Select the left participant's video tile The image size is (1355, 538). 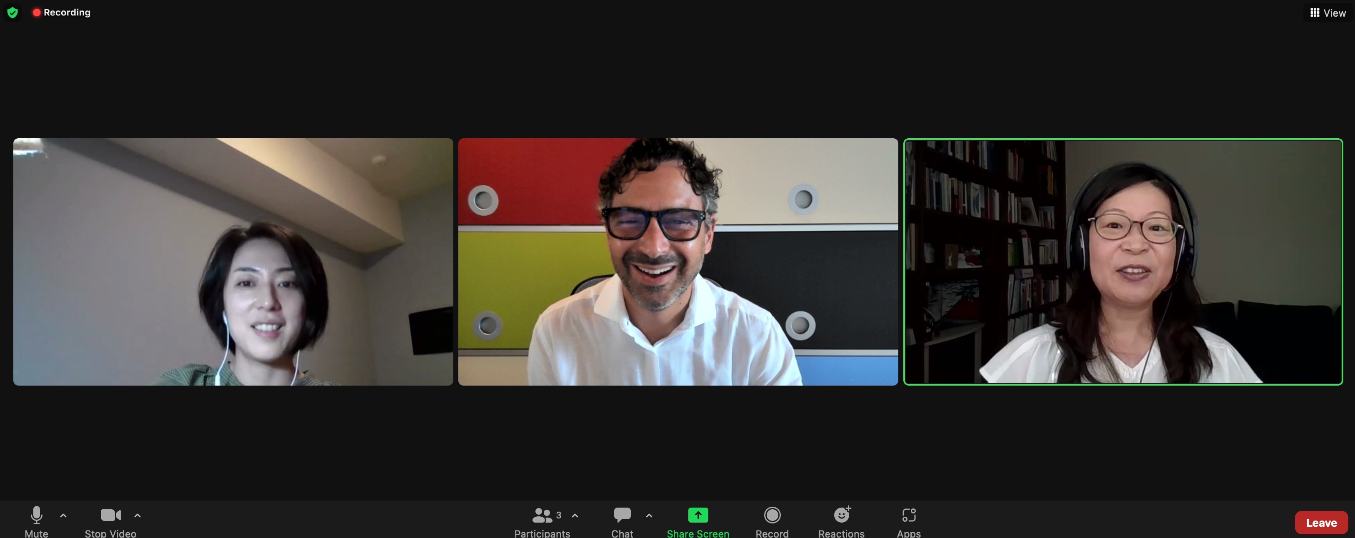pos(233,262)
